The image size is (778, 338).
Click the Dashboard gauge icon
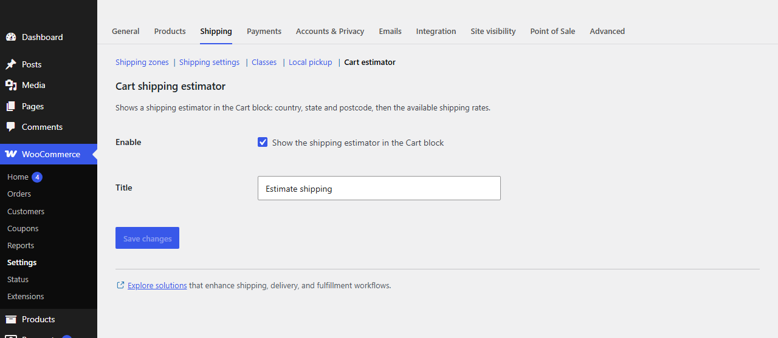[x=11, y=37]
